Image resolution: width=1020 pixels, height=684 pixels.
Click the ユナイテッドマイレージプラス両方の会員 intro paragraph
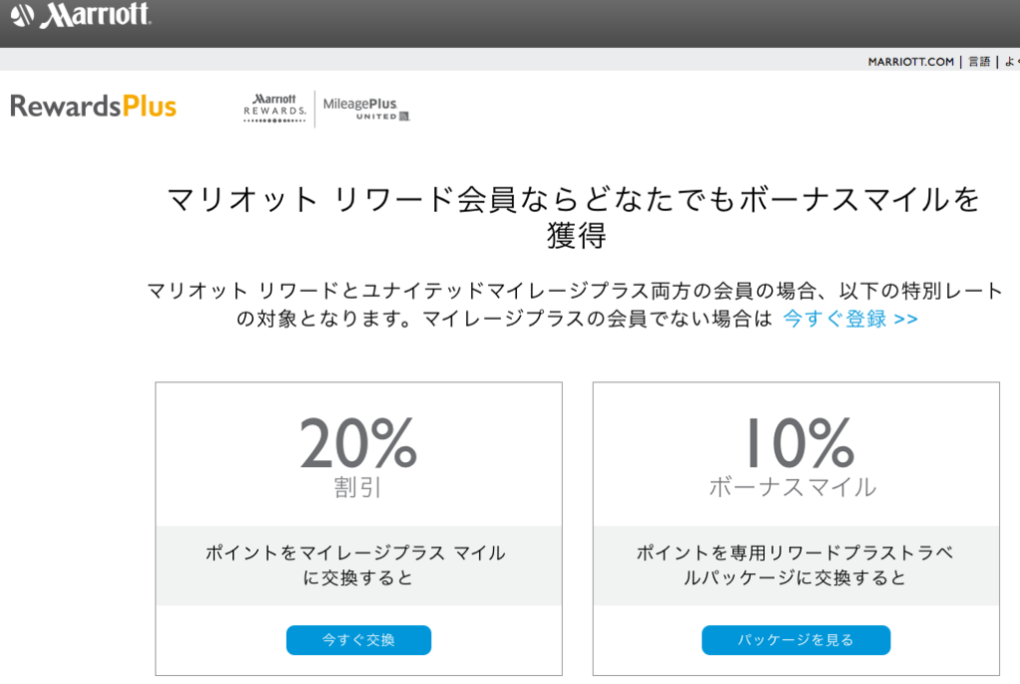pyautogui.click(x=575, y=305)
